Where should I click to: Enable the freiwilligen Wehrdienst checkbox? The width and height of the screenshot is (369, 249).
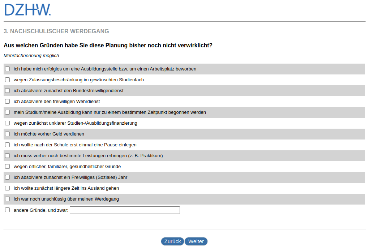click(x=7, y=101)
